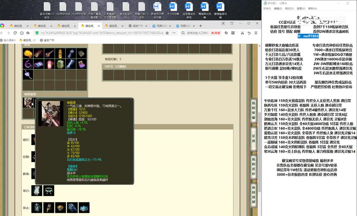Close the active 藏宝阁 browser tab
This screenshot has height=216, width=357.
(x=99, y=26)
